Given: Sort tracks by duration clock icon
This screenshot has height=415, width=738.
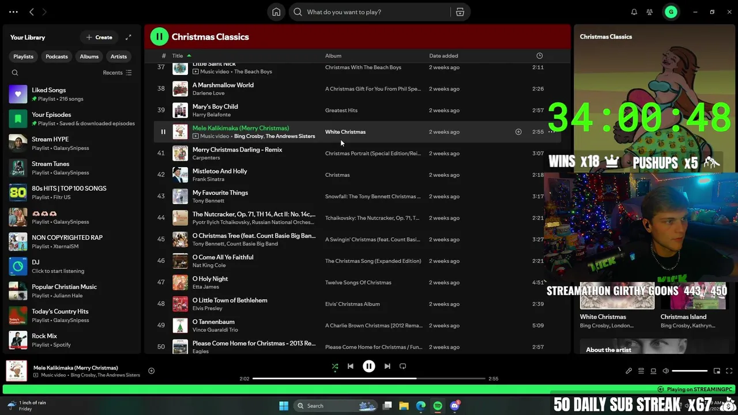Looking at the screenshot, I should click(540, 56).
